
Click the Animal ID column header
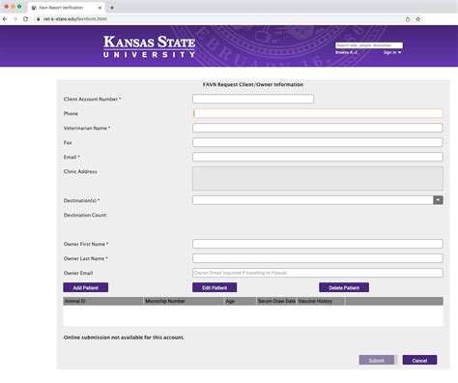pos(103,301)
